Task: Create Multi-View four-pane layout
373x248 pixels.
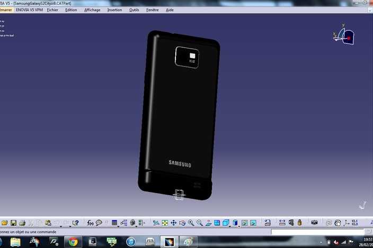Action: [x=217, y=223]
